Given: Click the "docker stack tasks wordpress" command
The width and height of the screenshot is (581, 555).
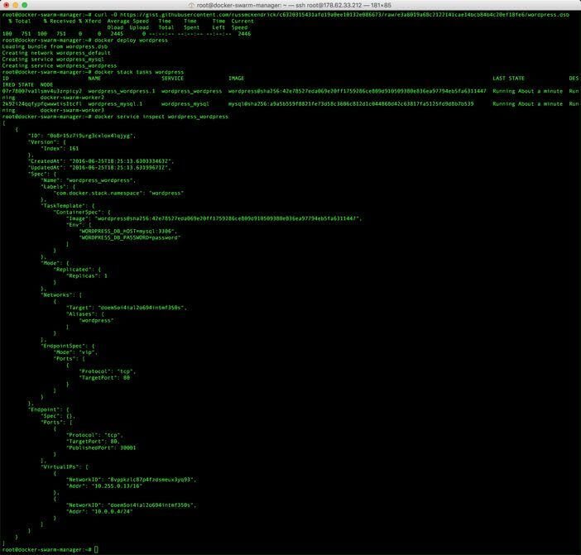Looking at the screenshot, I should point(139,72).
